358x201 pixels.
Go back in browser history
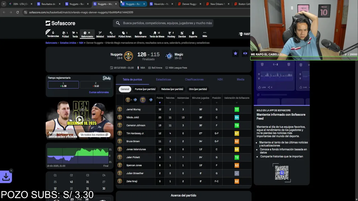[x=4, y=12]
